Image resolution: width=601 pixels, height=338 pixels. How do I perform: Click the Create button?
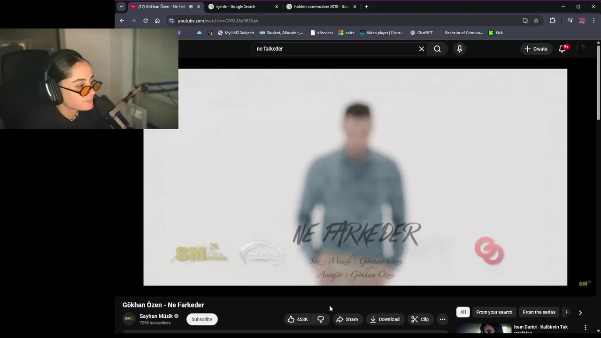tap(536, 49)
